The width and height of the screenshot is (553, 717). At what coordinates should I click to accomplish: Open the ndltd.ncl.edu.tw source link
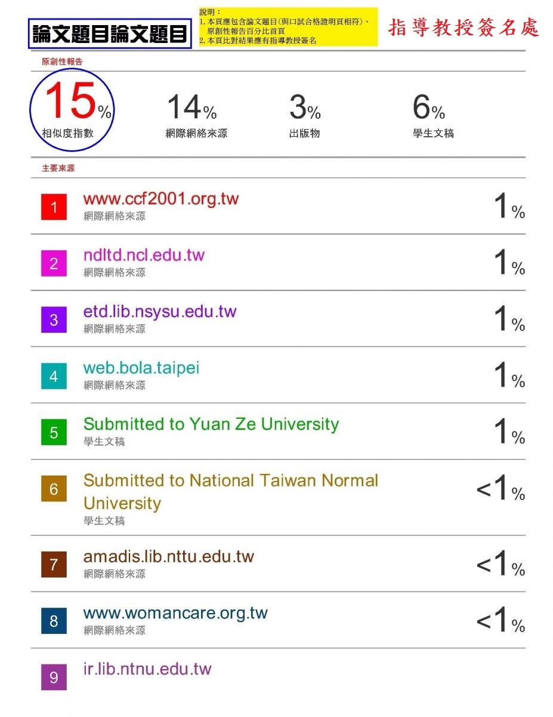(144, 255)
